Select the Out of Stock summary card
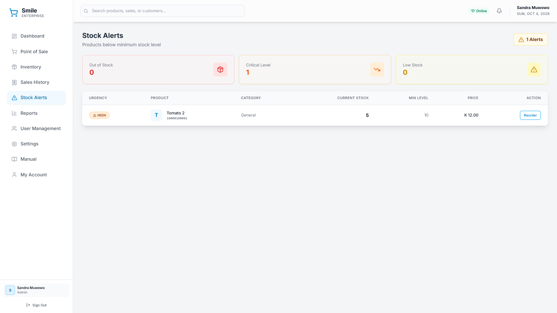557x313 pixels. tap(158, 70)
